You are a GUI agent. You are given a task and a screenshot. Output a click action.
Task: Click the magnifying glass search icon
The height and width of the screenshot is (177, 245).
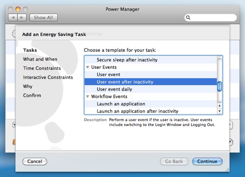click(x=188, y=18)
